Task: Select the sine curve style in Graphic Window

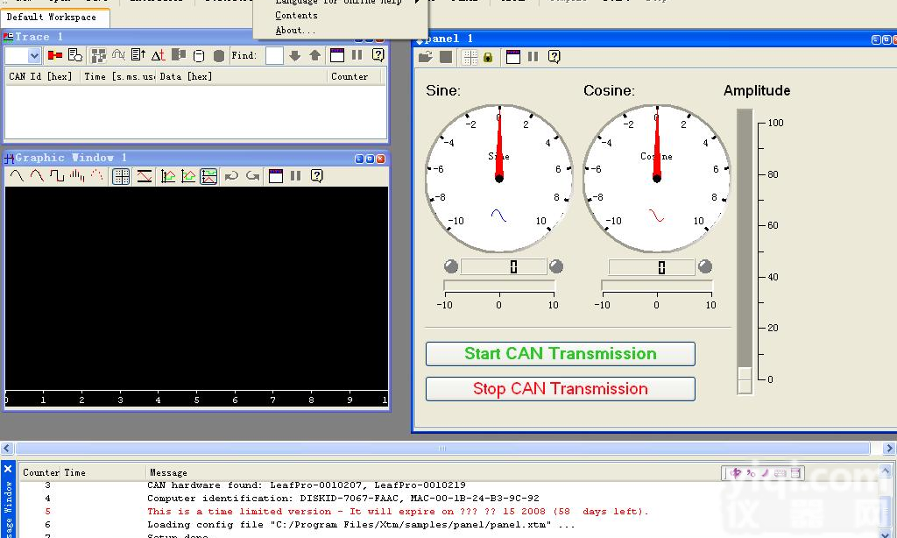Action: coord(16,176)
